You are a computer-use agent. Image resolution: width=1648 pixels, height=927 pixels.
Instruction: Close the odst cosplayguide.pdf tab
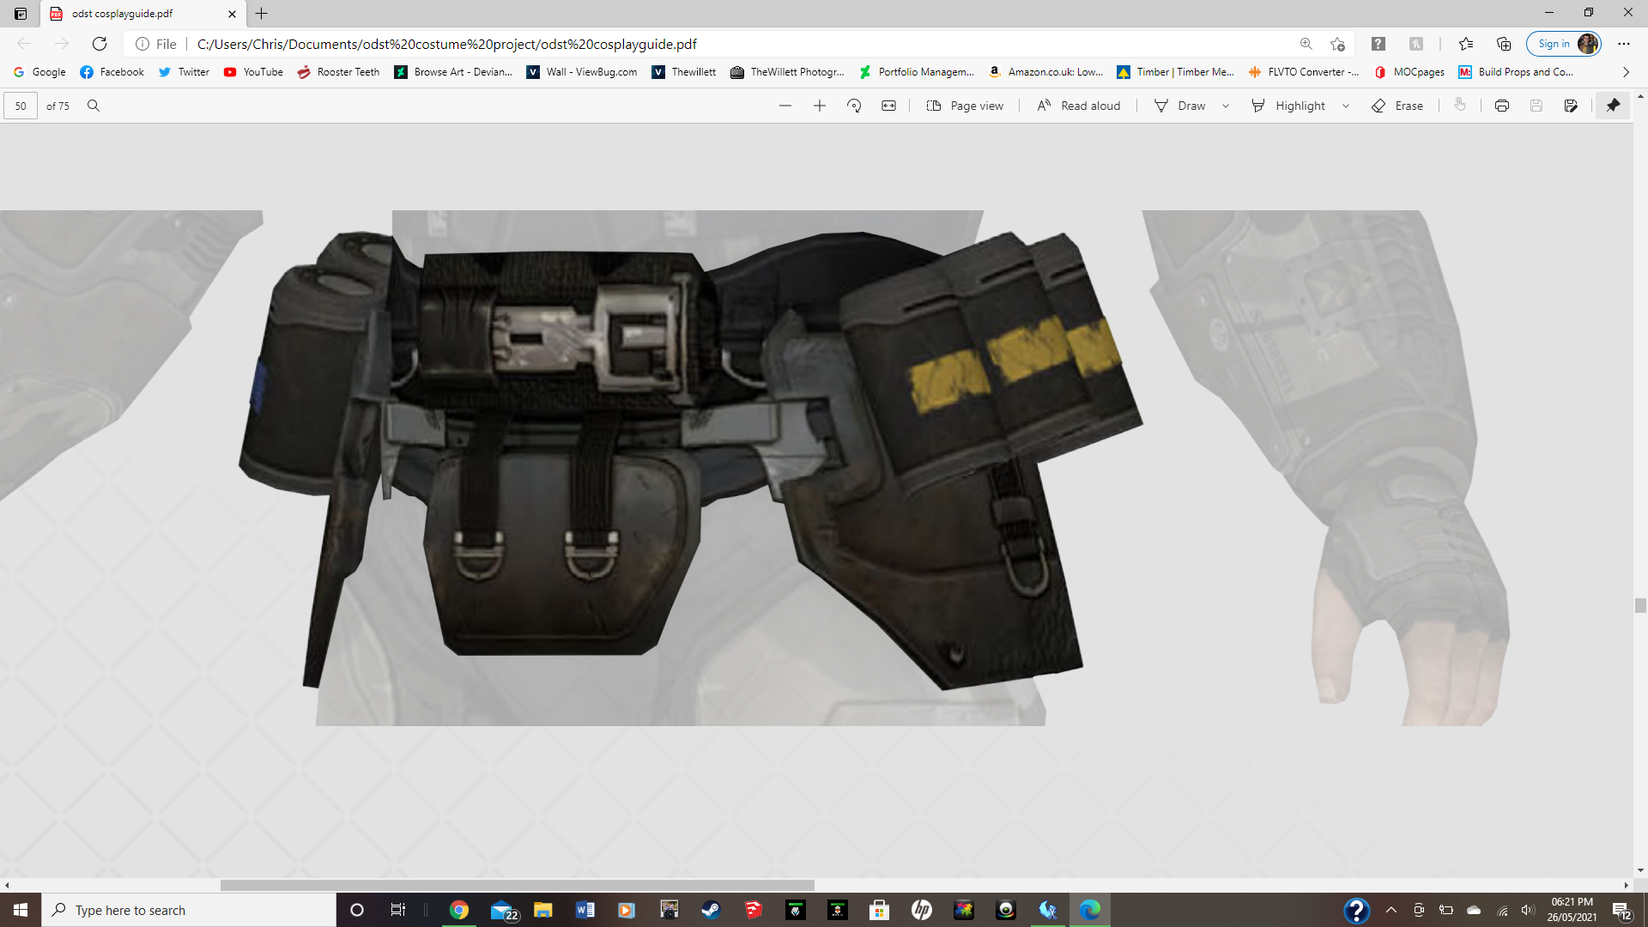tap(232, 14)
